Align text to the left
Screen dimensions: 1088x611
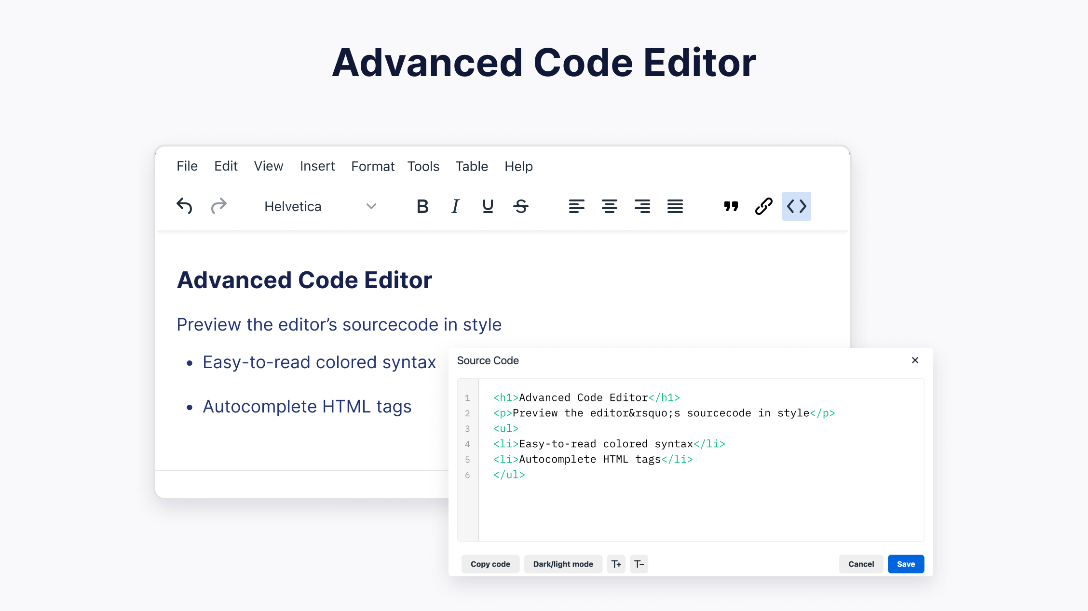576,206
